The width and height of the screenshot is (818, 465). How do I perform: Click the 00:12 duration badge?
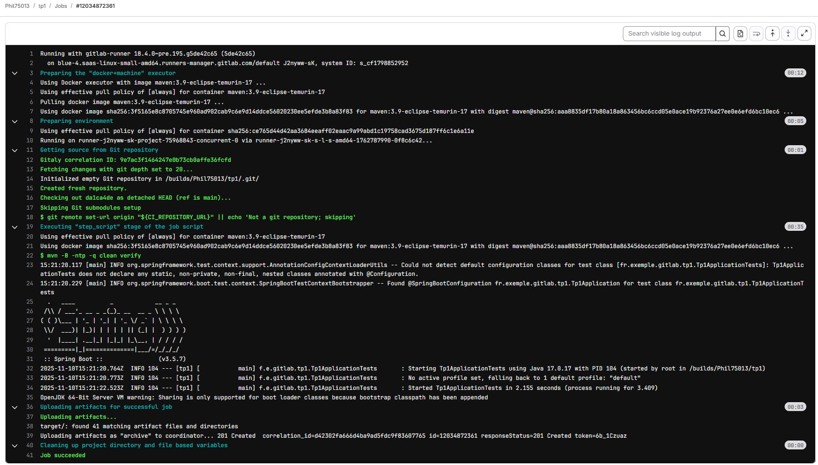pos(795,73)
